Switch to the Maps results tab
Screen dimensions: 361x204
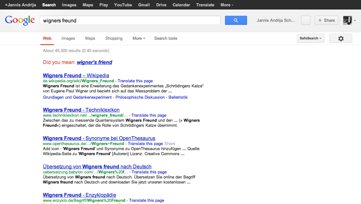tap(90, 38)
